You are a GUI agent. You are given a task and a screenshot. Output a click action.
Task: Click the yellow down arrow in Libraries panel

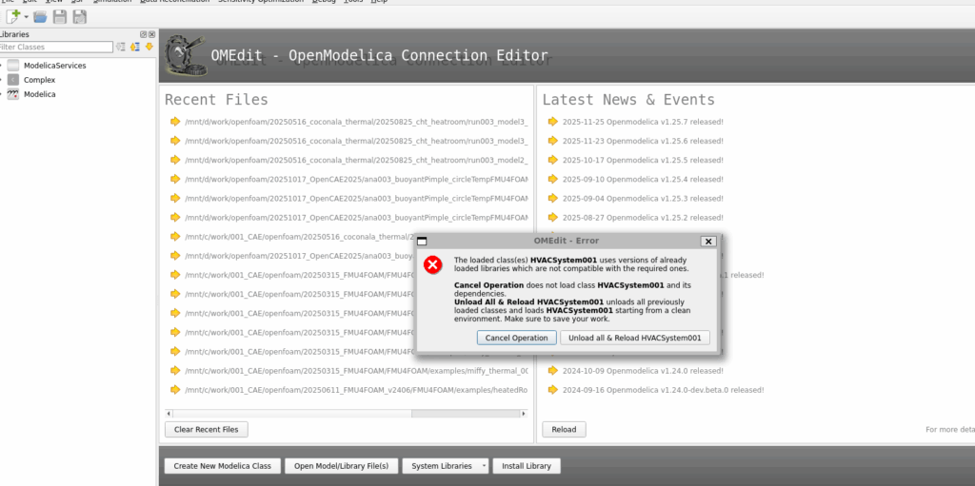(x=149, y=47)
